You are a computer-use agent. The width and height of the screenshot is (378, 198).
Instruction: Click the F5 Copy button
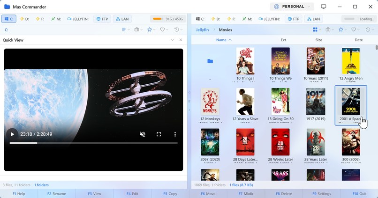(170, 194)
